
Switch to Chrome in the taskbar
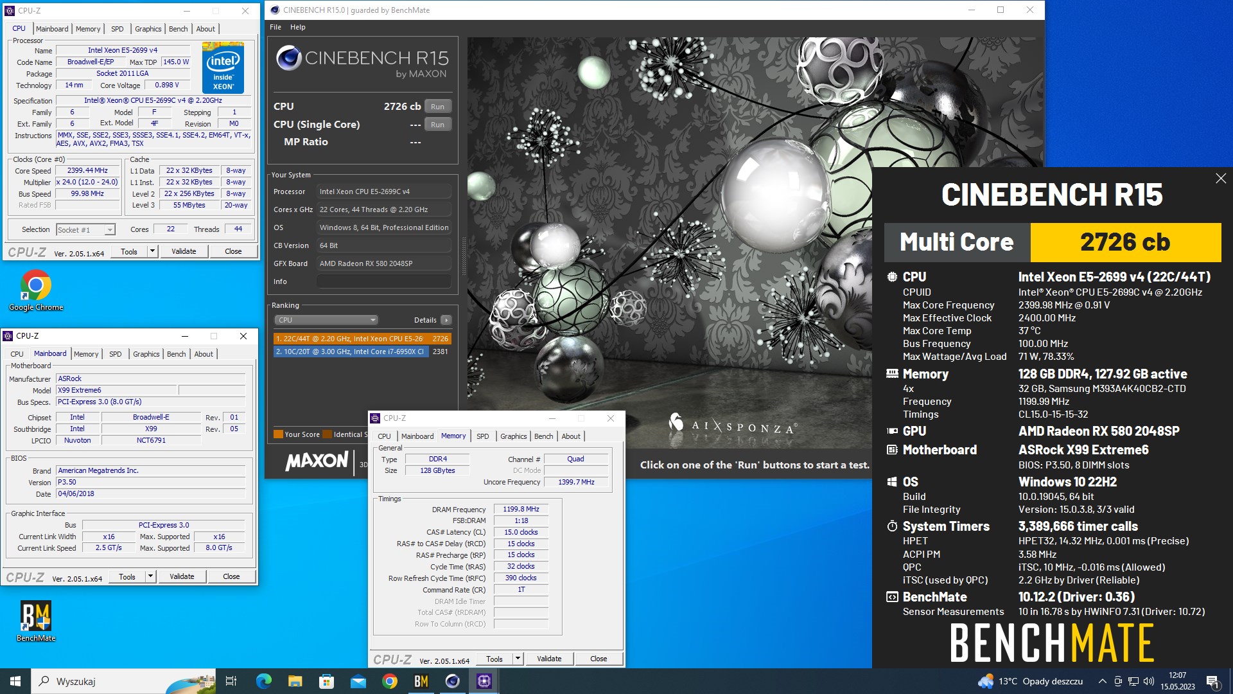click(x=389, y=681)
